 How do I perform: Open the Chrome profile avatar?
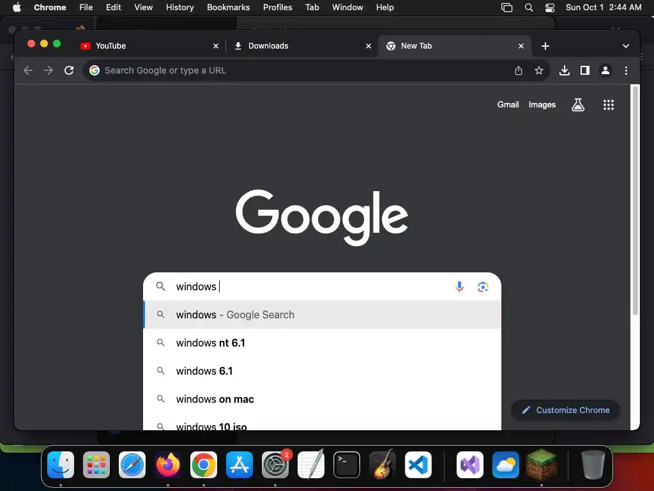[605, 70]
